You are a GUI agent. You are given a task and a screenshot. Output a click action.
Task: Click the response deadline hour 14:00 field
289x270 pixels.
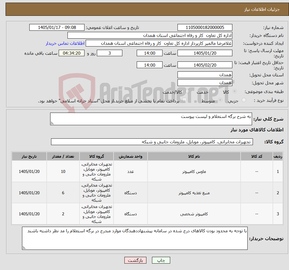[x=149, y=53]
